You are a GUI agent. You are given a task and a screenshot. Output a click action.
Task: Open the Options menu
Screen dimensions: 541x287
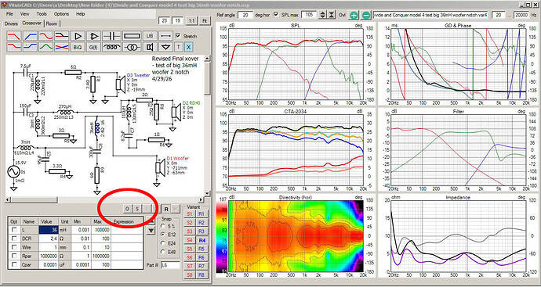pos(61,14)
